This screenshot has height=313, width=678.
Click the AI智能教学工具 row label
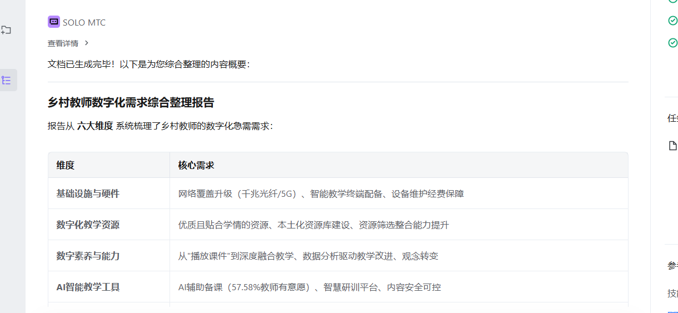[88, 287]
